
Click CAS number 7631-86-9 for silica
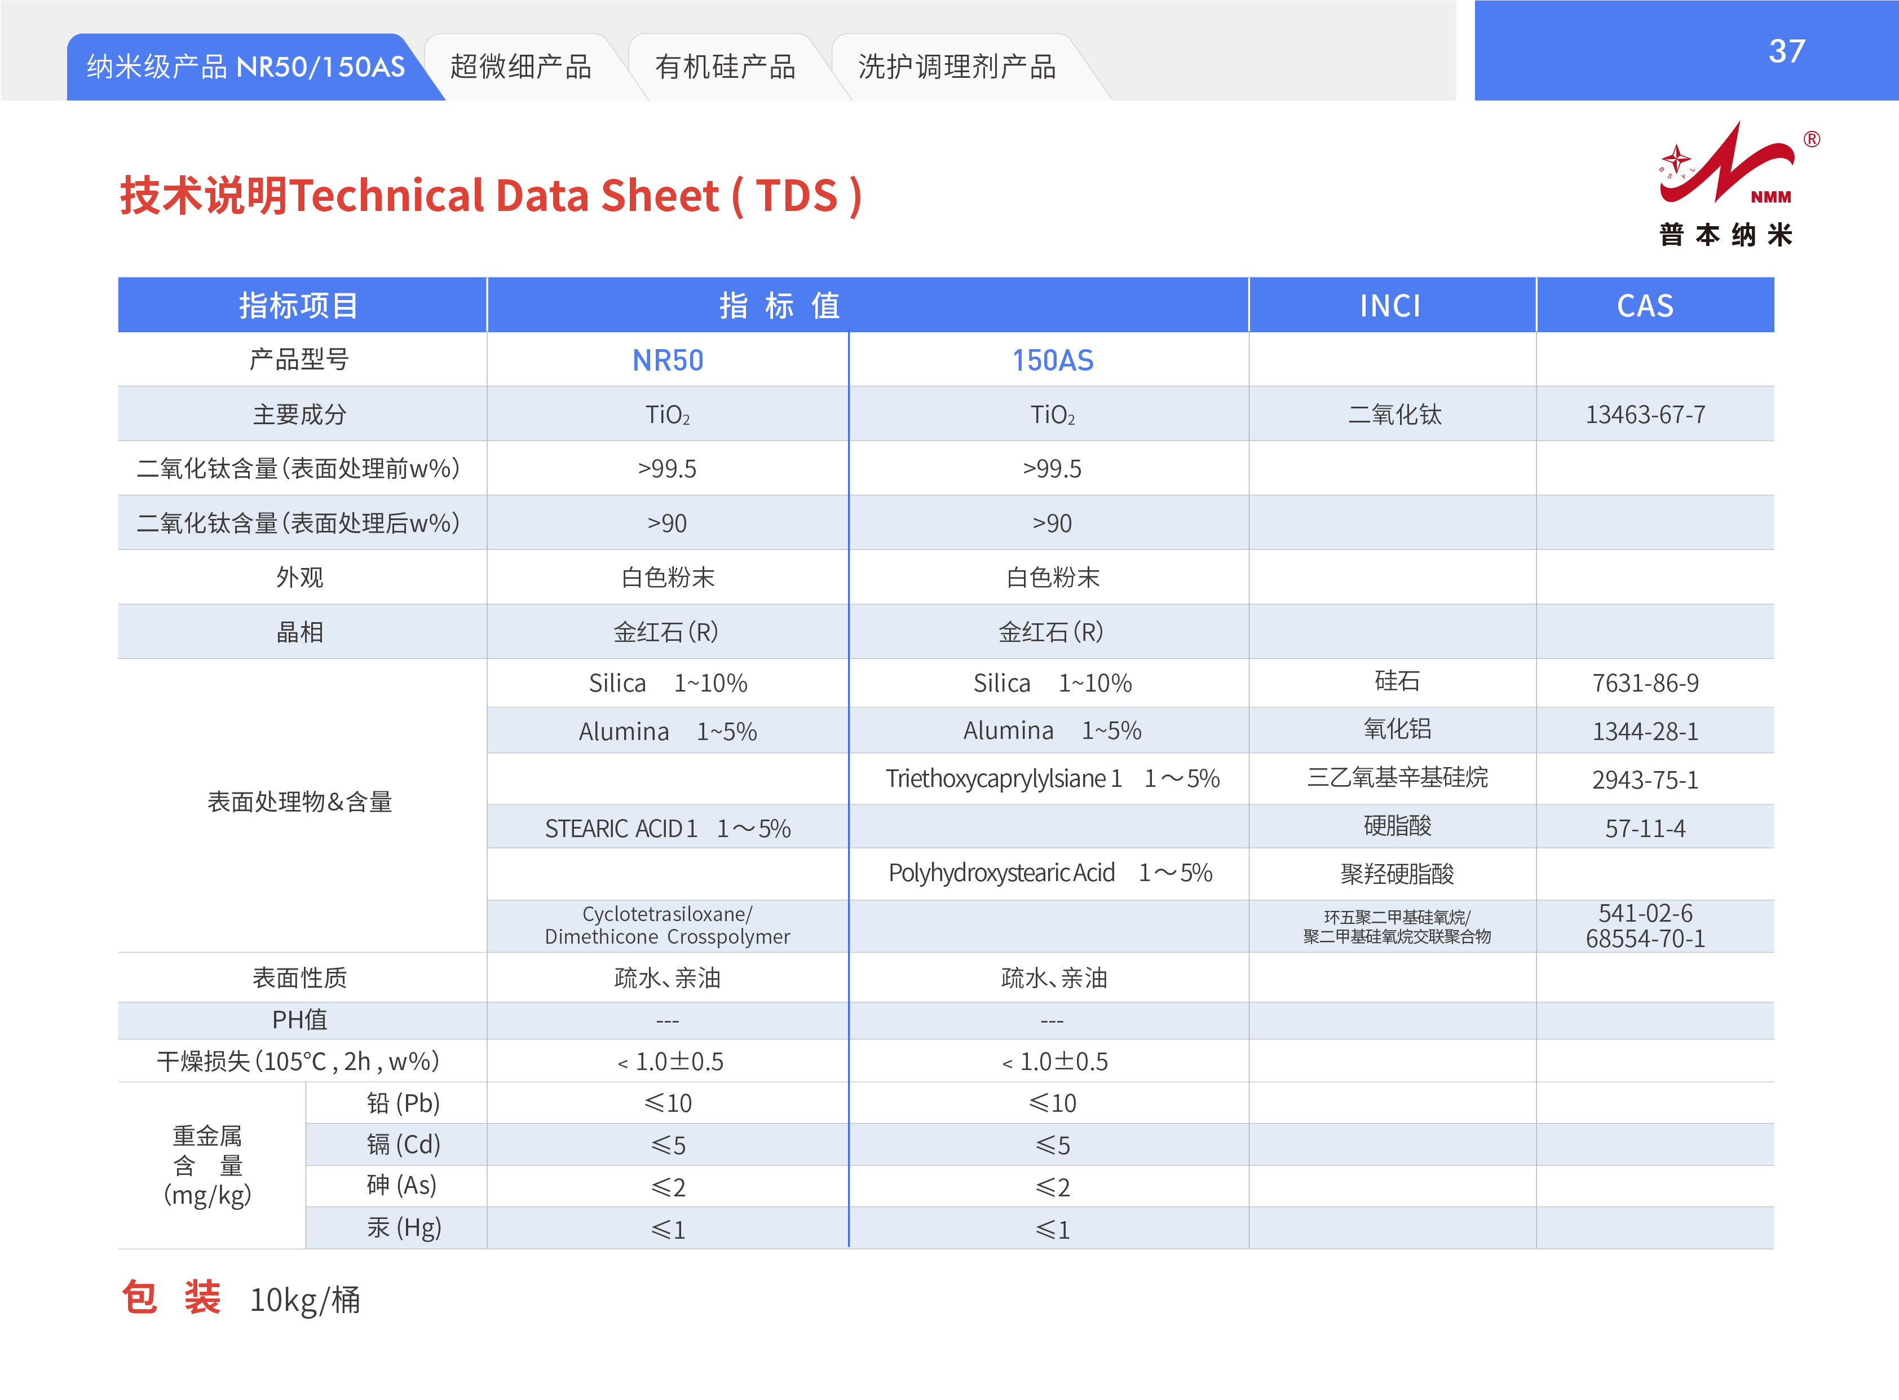[1645, 683]
